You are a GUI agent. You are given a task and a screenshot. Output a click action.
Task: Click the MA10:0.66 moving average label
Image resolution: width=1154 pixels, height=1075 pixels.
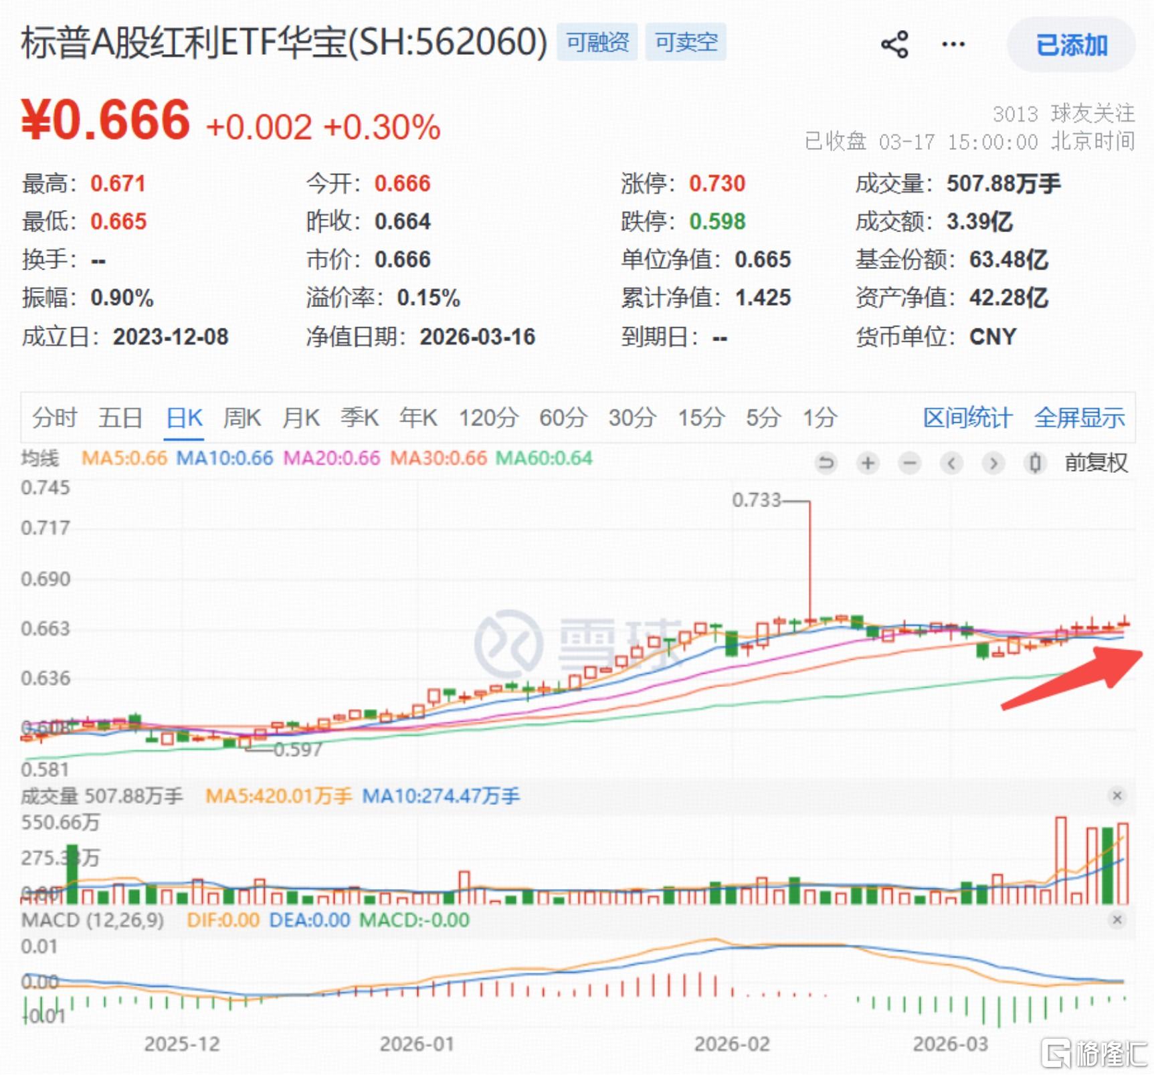click(x=225, y=458)
